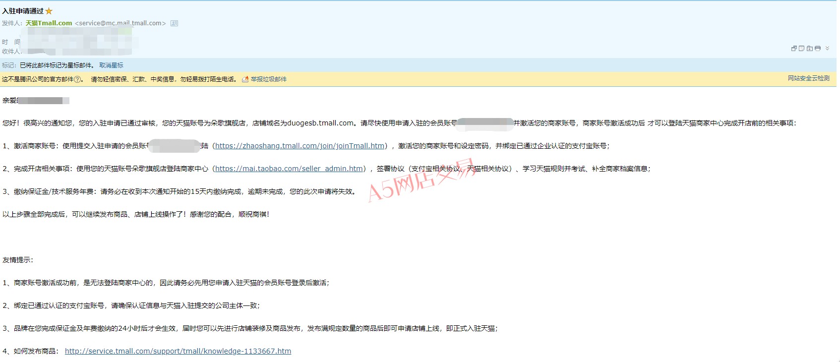Click the 友情提示: heading text
This screenshot has width=840, height=362.
click(x=18, y=260)
